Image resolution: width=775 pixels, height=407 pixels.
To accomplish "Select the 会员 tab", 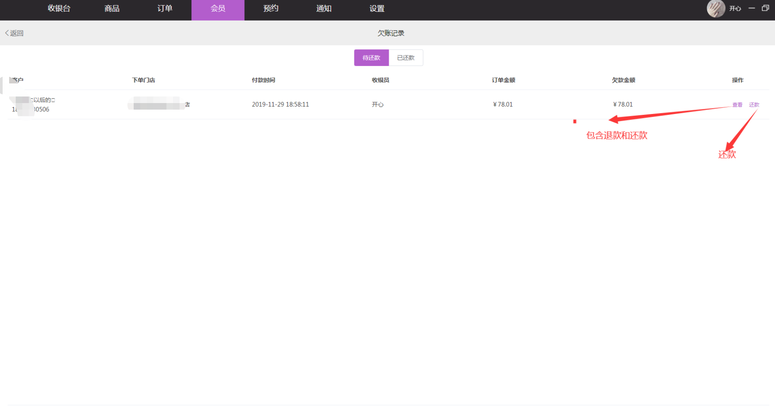I will (x=218, y=10).
